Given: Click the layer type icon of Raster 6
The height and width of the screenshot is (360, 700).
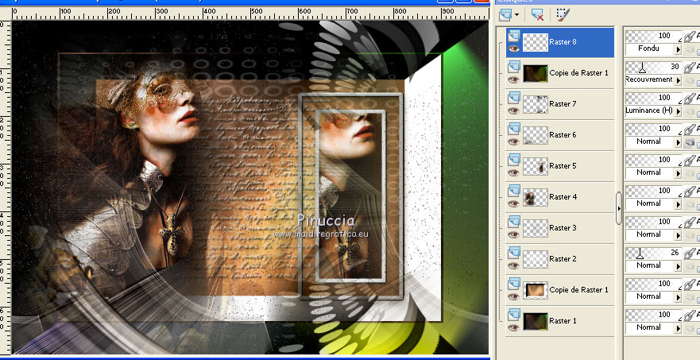Looking at the screenshot, I should coord(514,129).
